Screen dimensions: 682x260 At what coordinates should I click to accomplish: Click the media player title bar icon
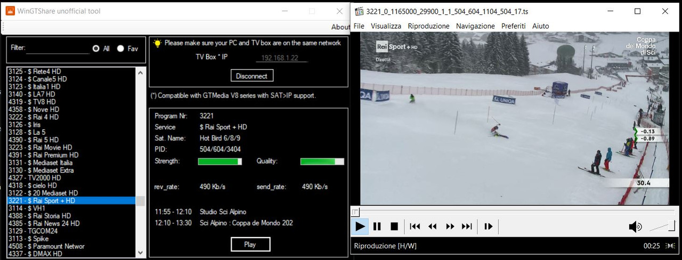pos(359,11)
